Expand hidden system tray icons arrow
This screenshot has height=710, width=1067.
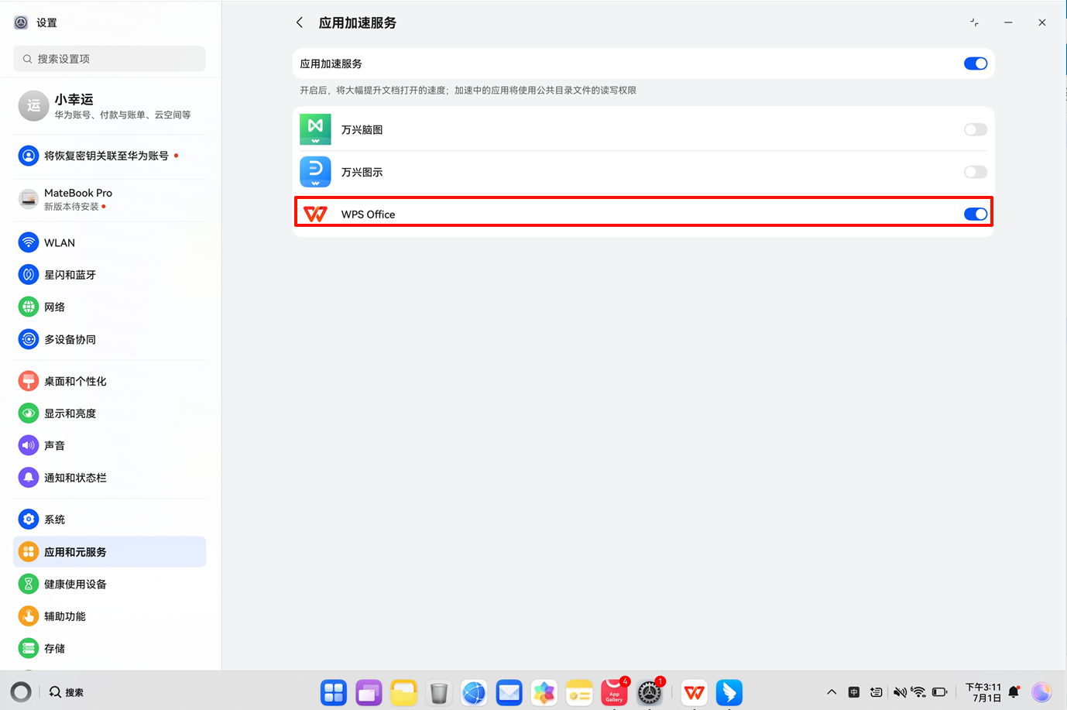pos(832,692)
